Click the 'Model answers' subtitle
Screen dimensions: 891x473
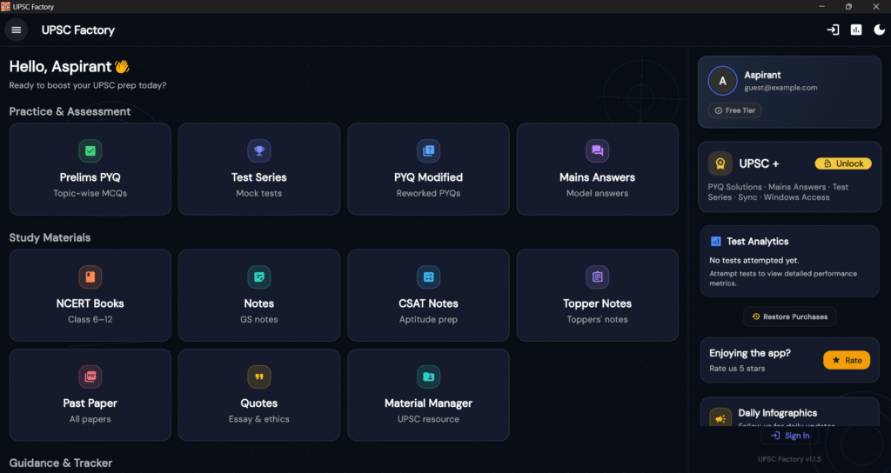point(597,193)
